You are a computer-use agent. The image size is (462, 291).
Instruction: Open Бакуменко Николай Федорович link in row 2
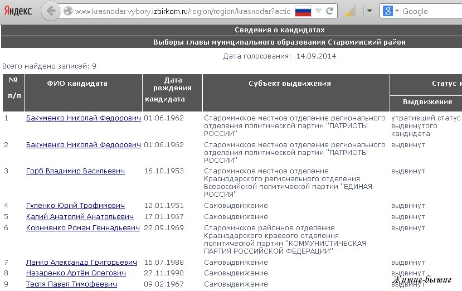pos(84,145)
